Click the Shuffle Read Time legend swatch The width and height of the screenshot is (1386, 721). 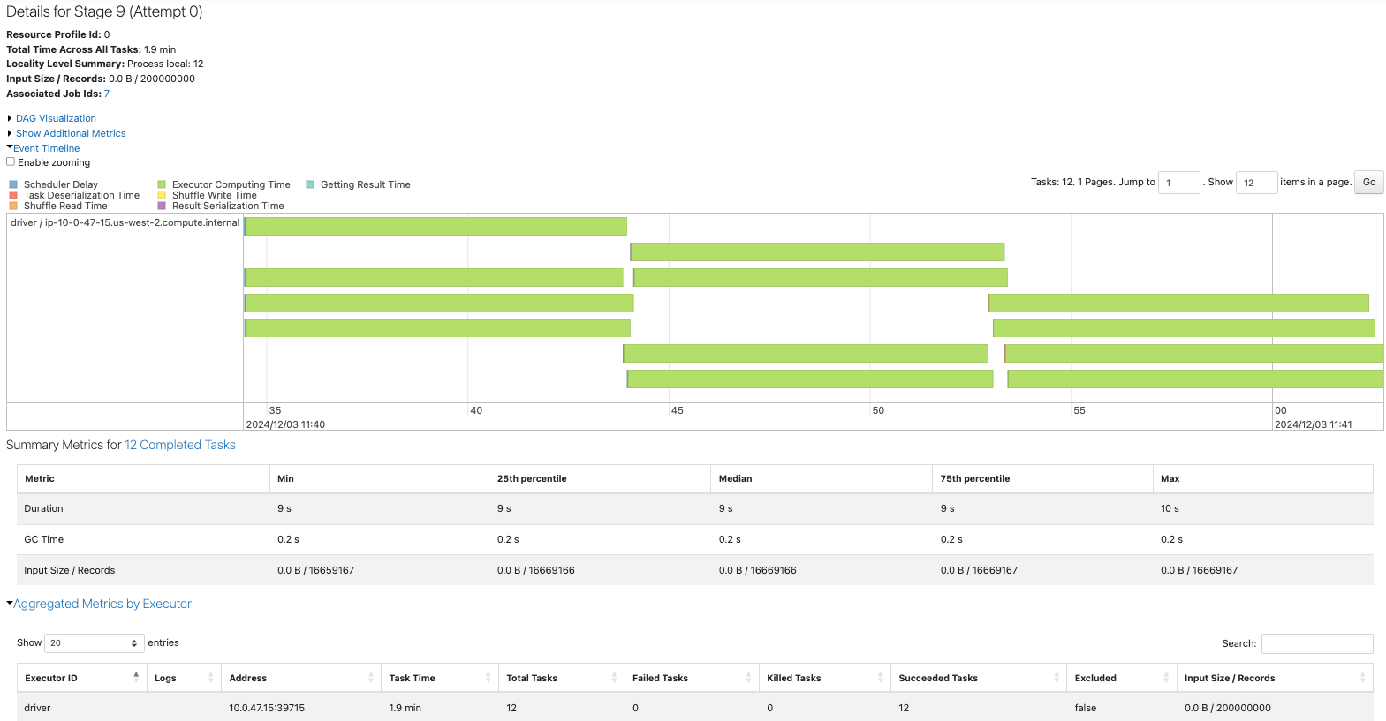click(x=13, y=206)
